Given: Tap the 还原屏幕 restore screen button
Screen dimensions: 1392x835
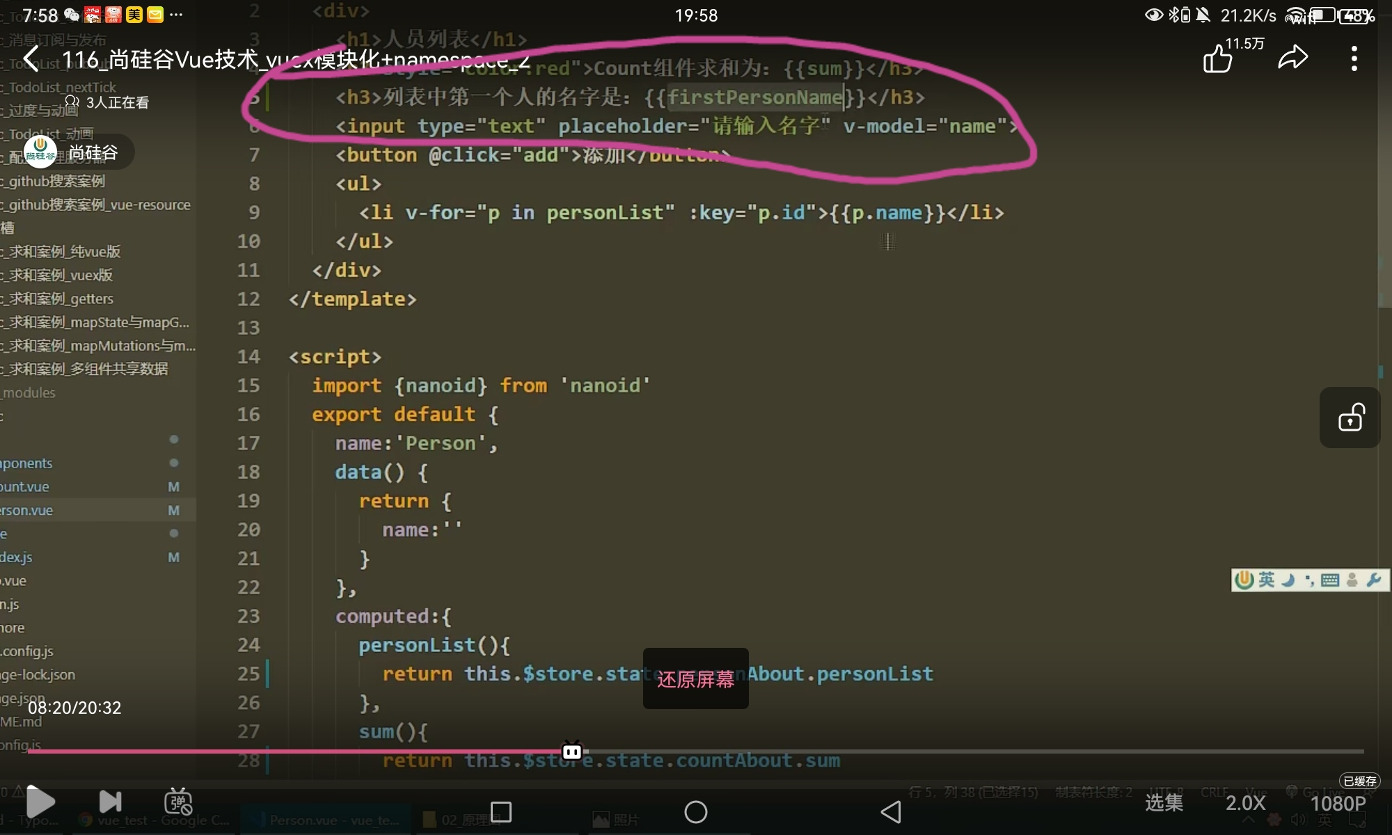Looking at the screenshot, I should tap(695, 678).
